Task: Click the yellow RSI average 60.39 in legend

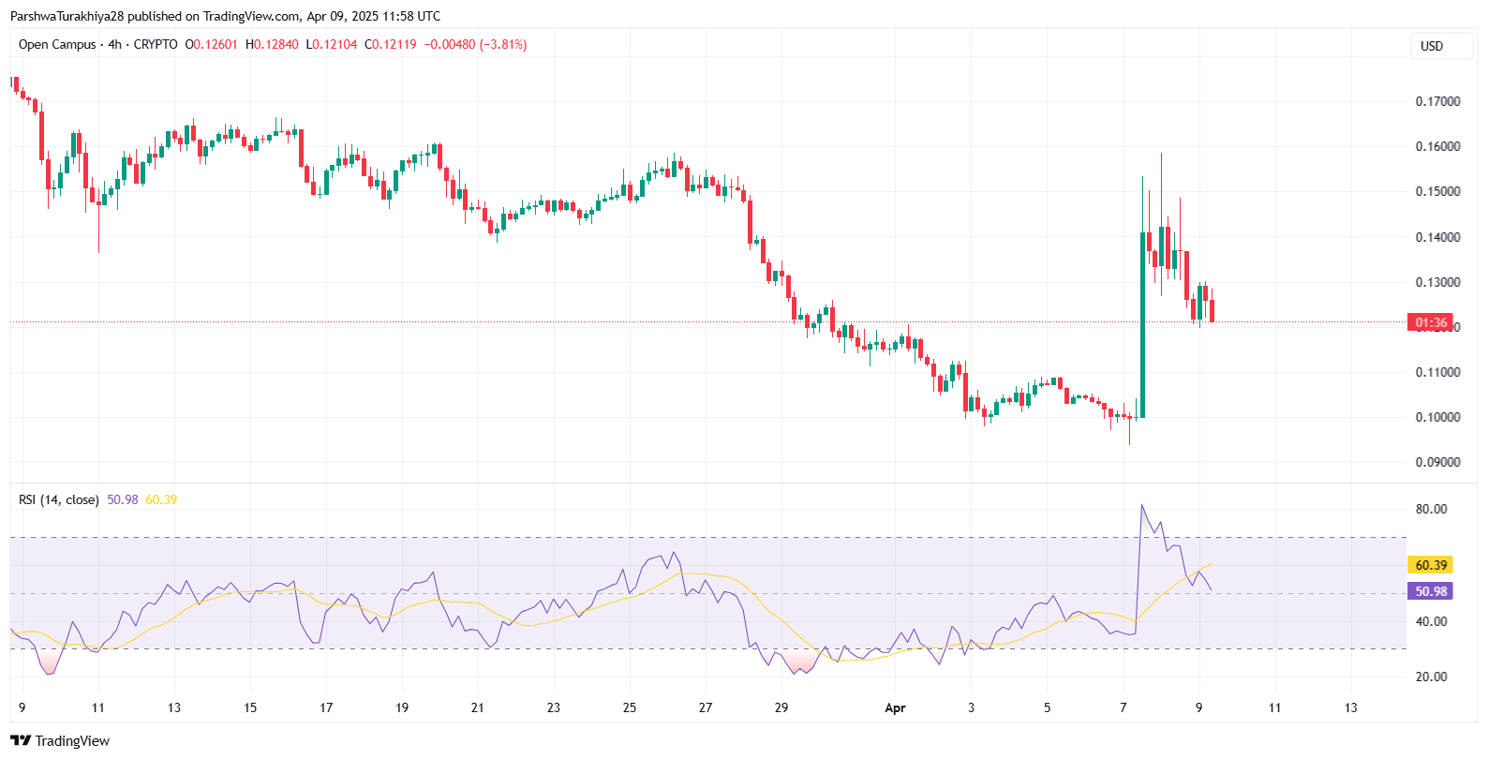Action: (x=161, y=499)
